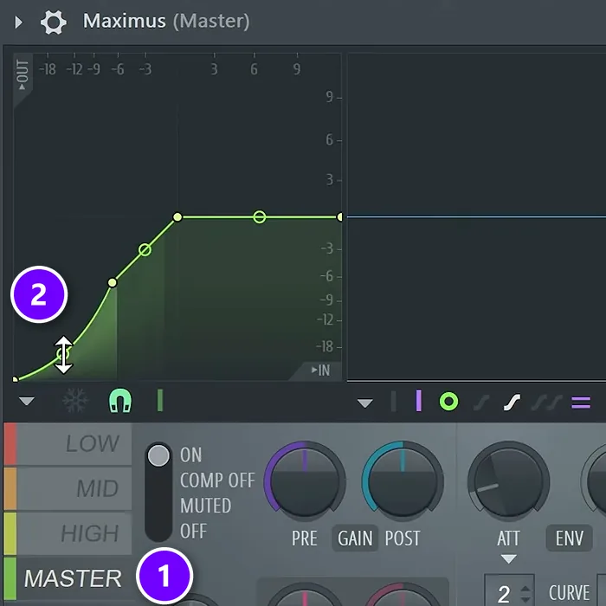606x606 pixels.
Task: Select the dim single curve icon
Action: click(x=481, y=403)
